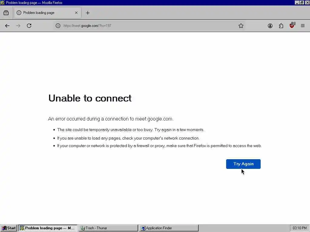
Task: Focus the meet.google.com URL address field
Action: click(148, 26)
